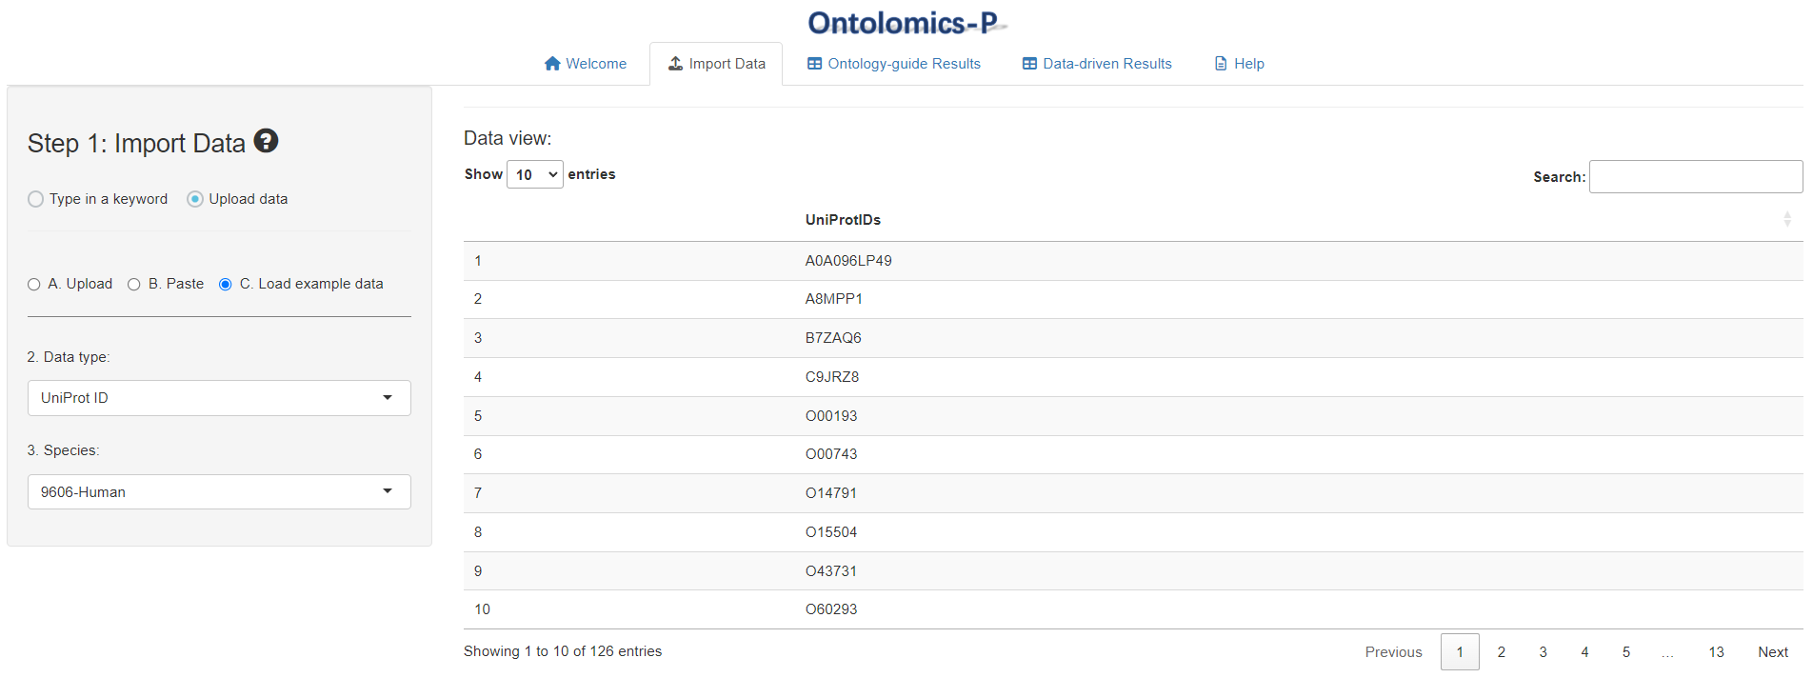The height and width of the screenshot is (678, 1813).
Task: Open the UniProt ID data type dropdown
Action: pyautogui.click(x=219, y=398)
